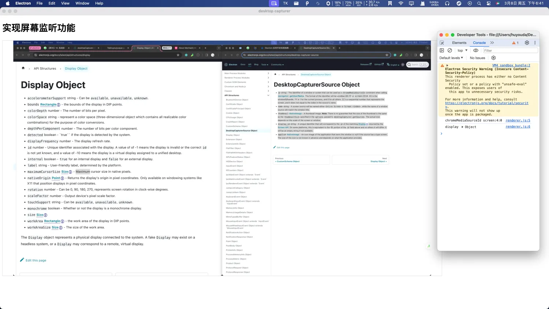This screenshot has width=549, height=309.
Task: Open the renderer.js:5 source link
Action: 518,120
